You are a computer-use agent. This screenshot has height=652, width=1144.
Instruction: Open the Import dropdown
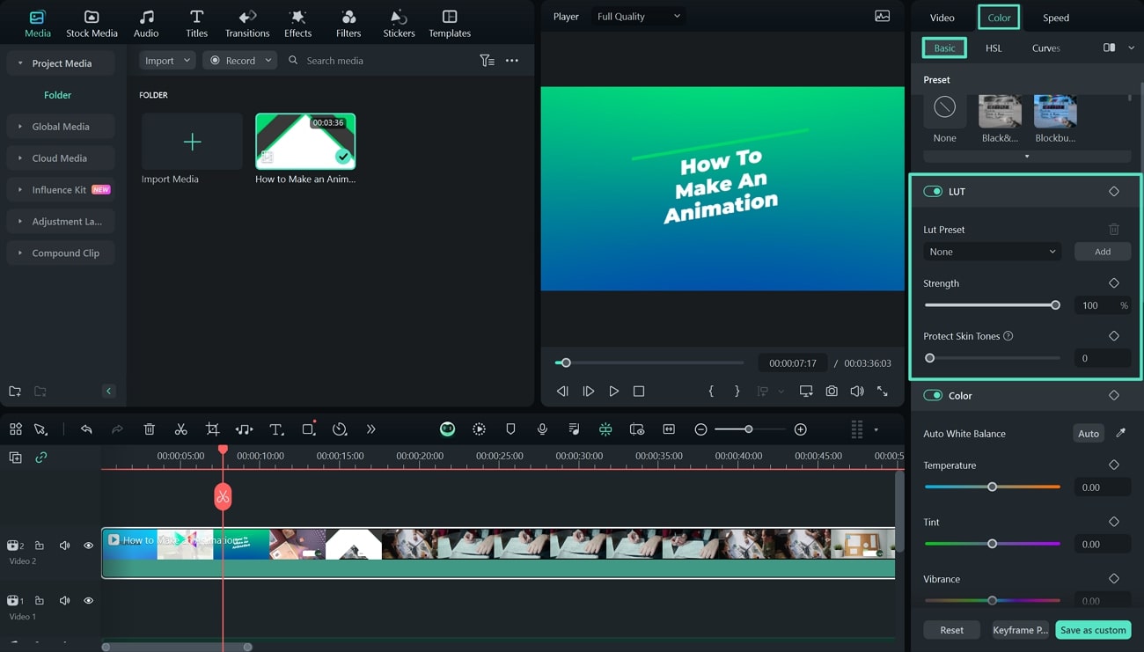pyautogui.click(x=167, y=61)
